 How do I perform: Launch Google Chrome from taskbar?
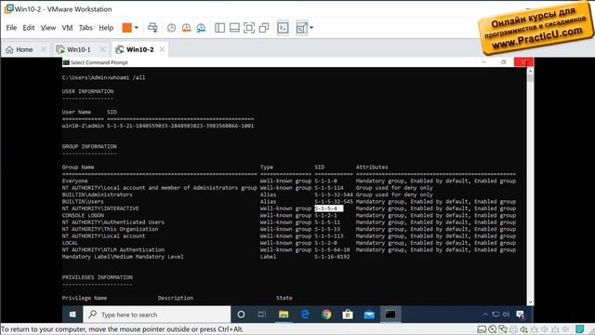click(326, 315)
